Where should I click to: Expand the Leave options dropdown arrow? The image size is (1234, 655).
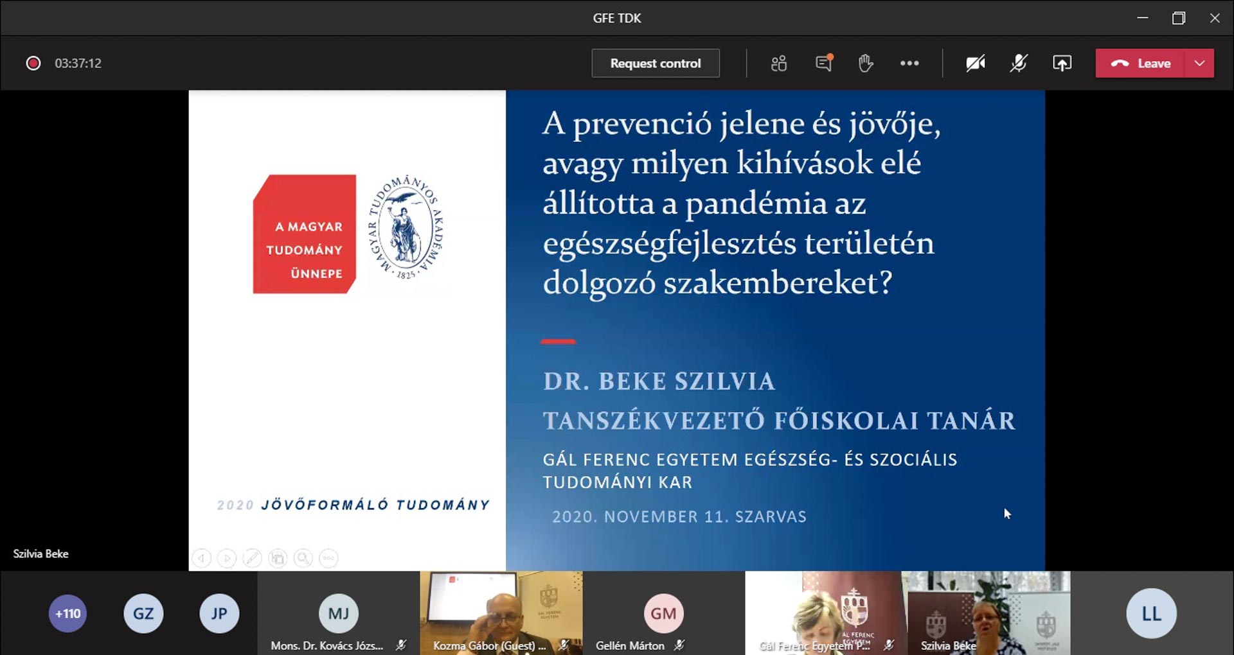[1199, 64]
